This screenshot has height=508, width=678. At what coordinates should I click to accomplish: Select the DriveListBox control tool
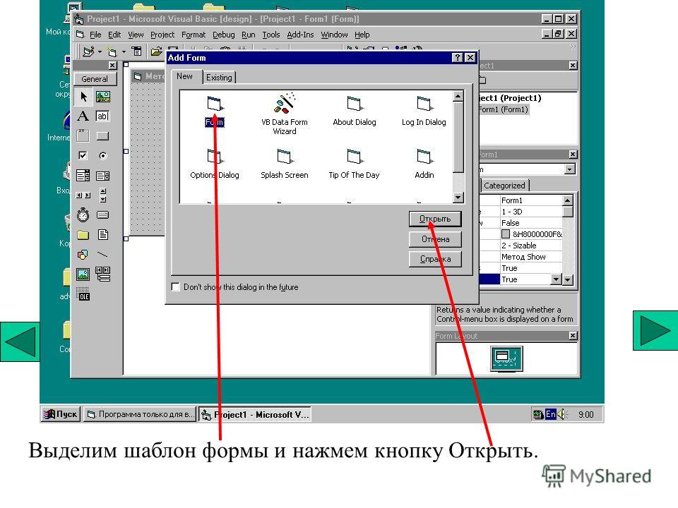tap(103, 214)
